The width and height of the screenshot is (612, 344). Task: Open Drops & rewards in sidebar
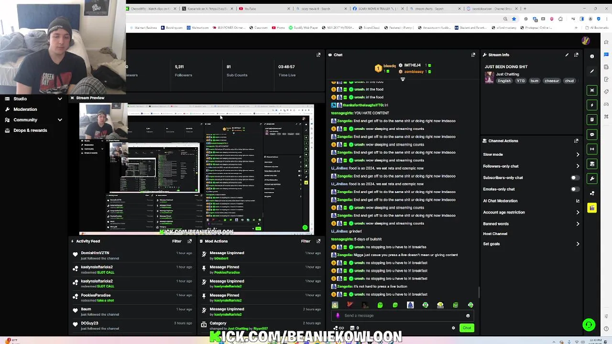click(x=30, y=130)
